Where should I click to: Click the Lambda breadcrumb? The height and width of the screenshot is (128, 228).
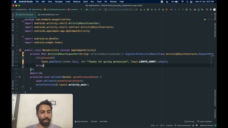click(x=72, y=10)
